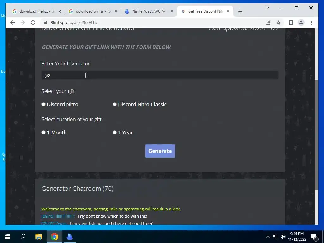View site info via the padlock icon
This screenshot has height=243, width=324.
pos(46,22)
